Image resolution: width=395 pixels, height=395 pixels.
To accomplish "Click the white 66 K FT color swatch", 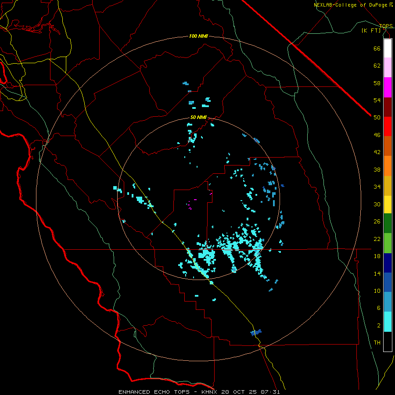I will pos(388,48).
